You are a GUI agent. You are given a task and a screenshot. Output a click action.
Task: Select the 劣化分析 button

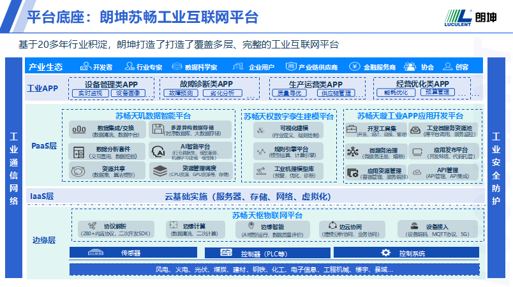click(x=223, y=93)
